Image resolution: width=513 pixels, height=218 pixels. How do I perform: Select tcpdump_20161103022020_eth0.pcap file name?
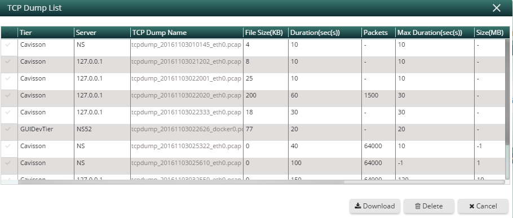click(187, 95)
